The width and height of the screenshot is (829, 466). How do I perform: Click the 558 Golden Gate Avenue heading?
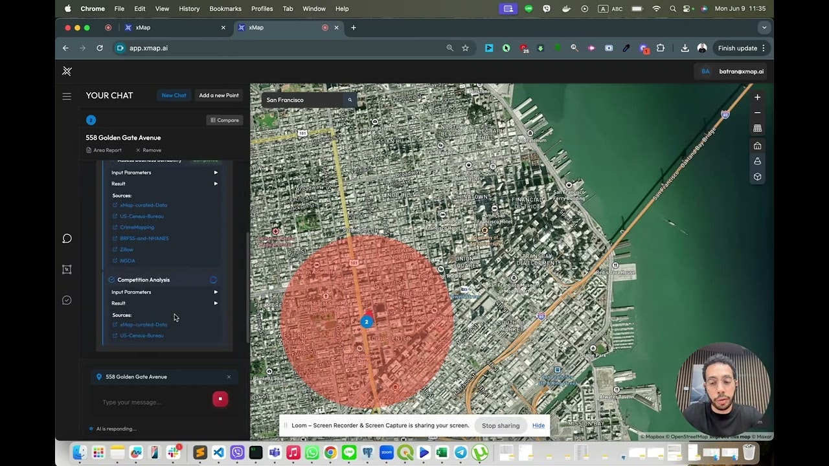(123, 137)
